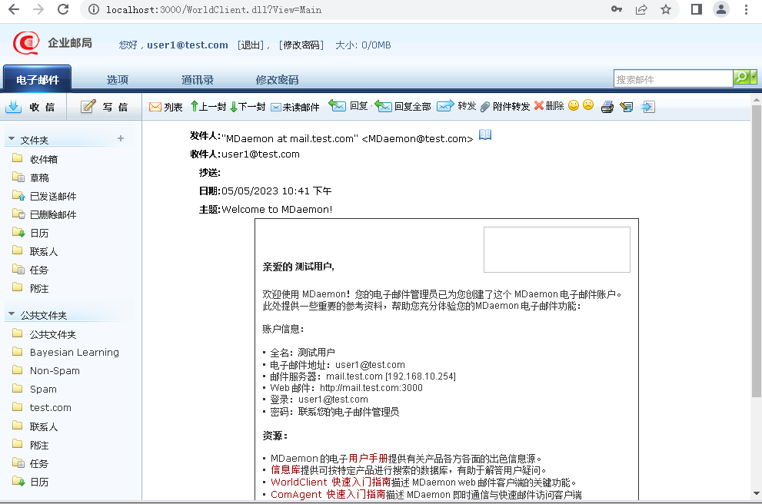The image size is (762, 504).
Task: Open 任务 under 公共文件夹
Action: (39, 464)
